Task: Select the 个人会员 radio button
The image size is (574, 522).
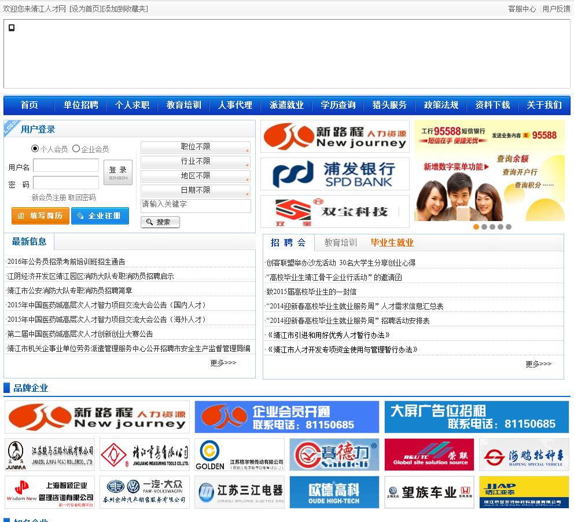Action: (35, 148)
